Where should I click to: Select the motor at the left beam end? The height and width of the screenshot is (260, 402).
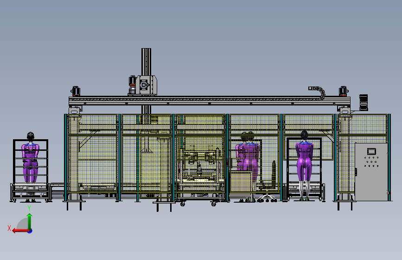(x=76, y=91)
